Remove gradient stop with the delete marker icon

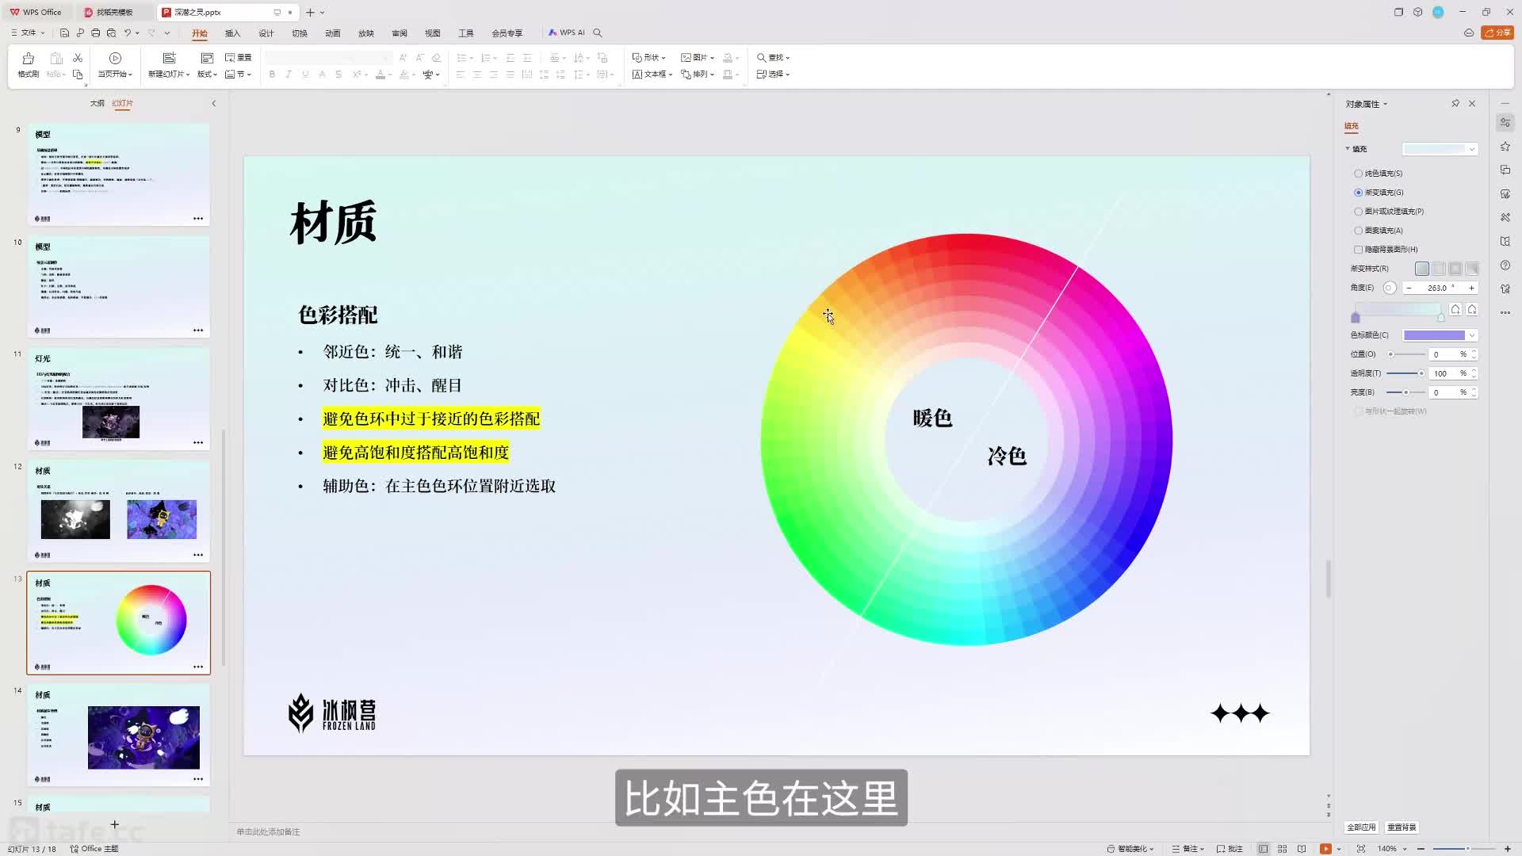click(x=1472, y=310)
